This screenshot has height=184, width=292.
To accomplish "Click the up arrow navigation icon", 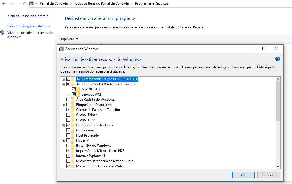I will [x=25, y=3].
